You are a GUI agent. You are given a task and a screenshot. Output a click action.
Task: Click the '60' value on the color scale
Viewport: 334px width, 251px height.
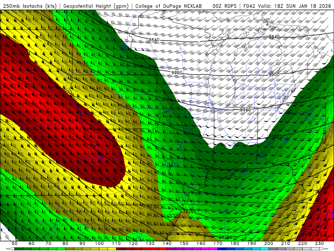pyautogui.click(x=32, y=243)
